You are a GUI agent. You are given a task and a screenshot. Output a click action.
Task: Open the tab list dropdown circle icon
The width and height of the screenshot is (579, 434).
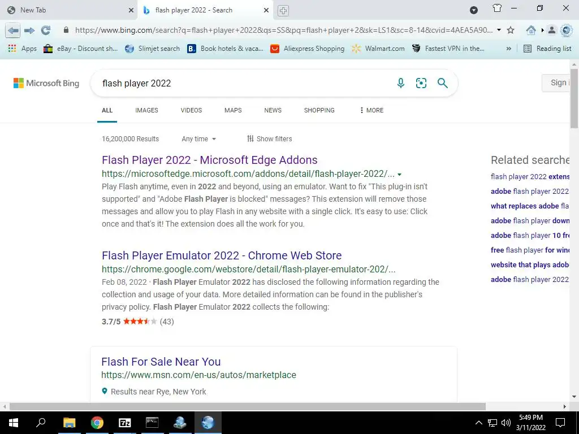click(474, 10)
